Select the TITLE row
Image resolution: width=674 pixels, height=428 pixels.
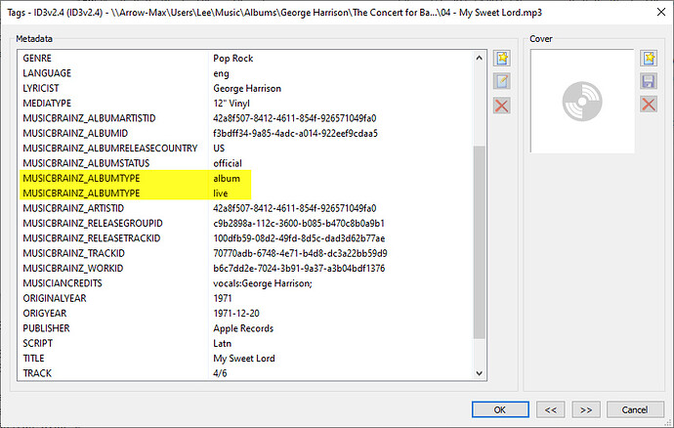coord(245,359)
